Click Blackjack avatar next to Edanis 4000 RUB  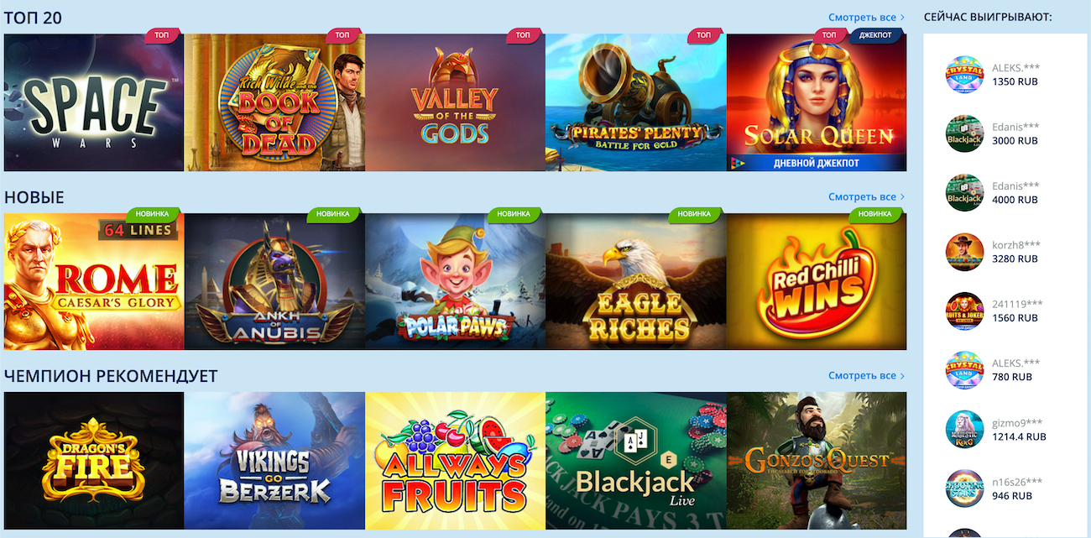pos(964,192)
